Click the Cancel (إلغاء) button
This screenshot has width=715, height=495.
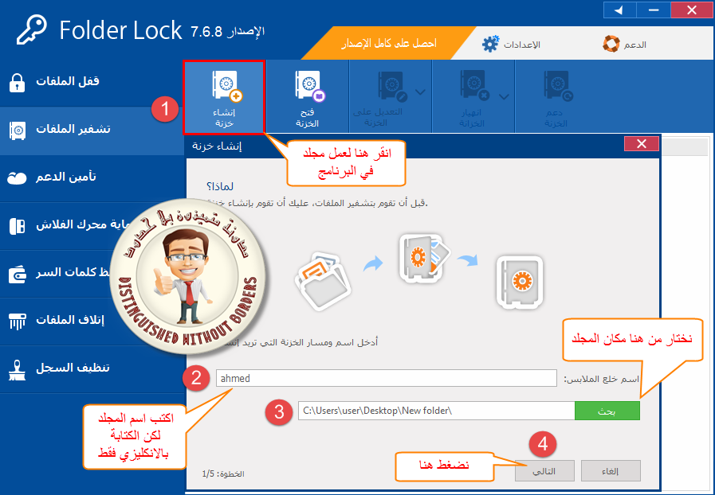[x=611, y=471]
